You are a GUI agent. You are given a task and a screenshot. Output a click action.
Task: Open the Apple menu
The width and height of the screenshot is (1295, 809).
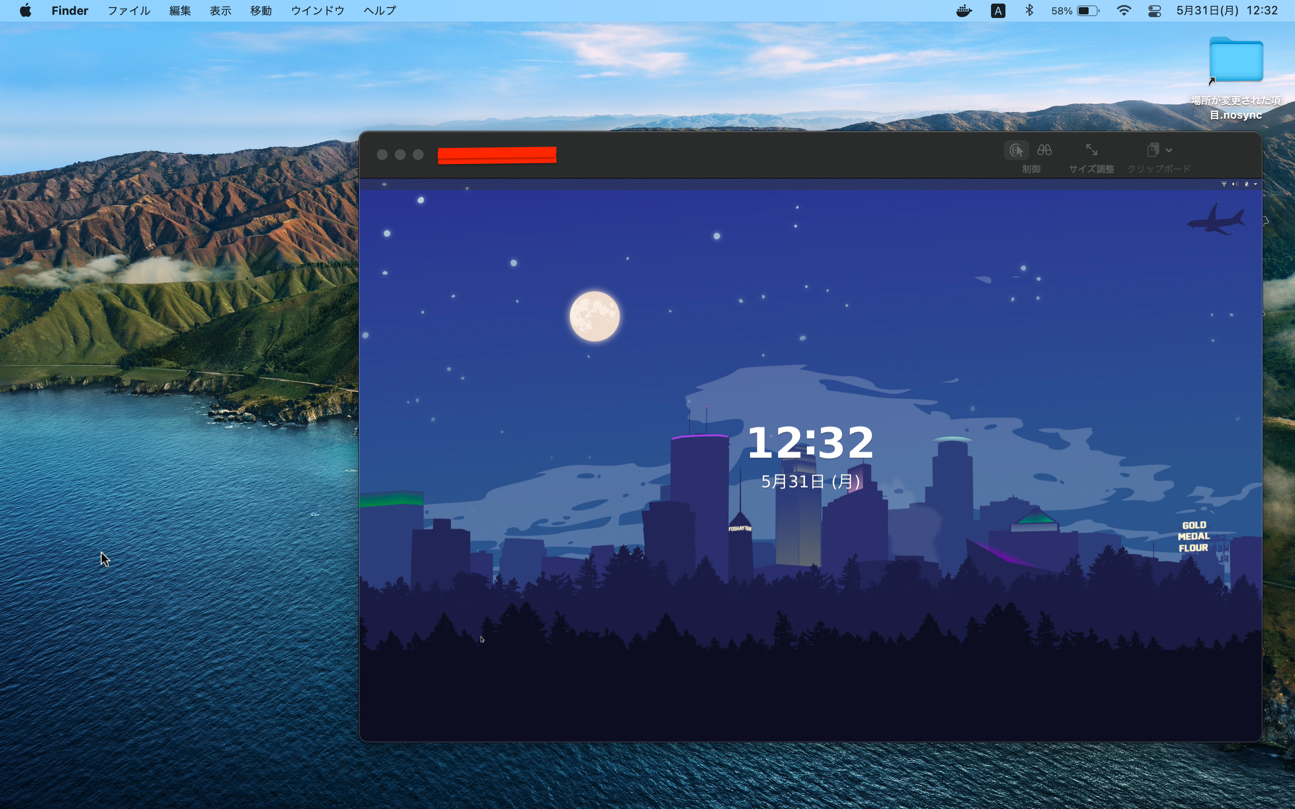(x=25, y=11)
